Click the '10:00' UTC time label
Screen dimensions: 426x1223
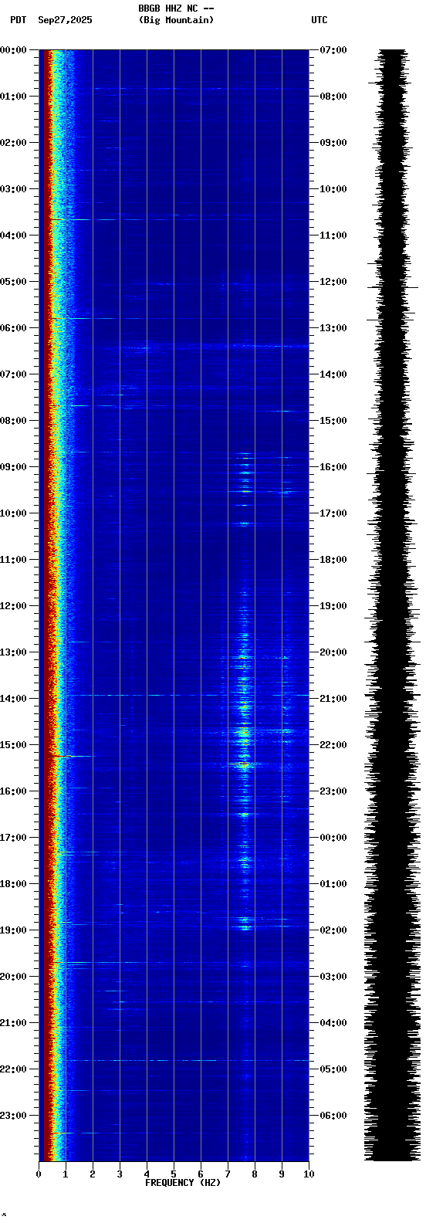[333, 189]
